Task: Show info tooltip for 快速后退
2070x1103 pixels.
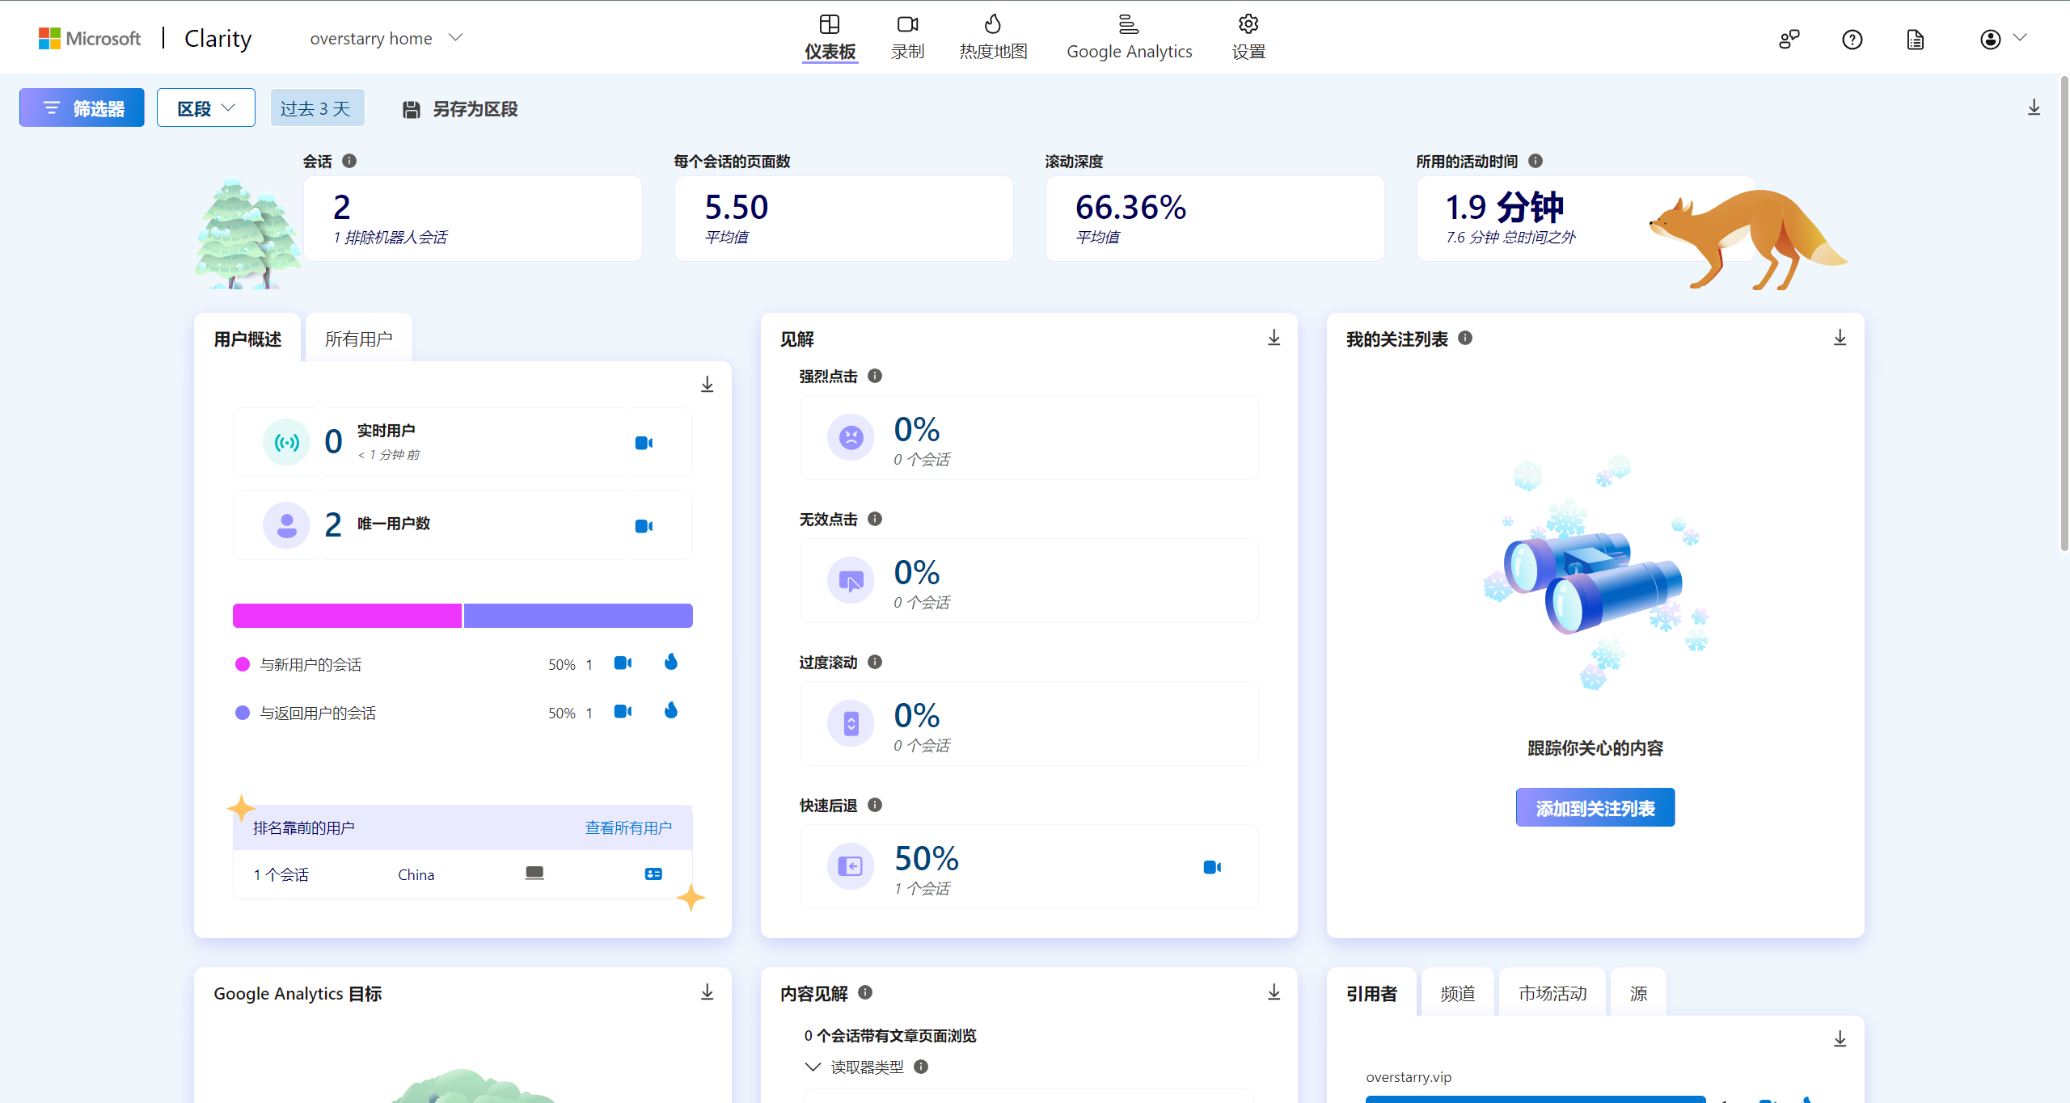Action: (x=875, y=805)
